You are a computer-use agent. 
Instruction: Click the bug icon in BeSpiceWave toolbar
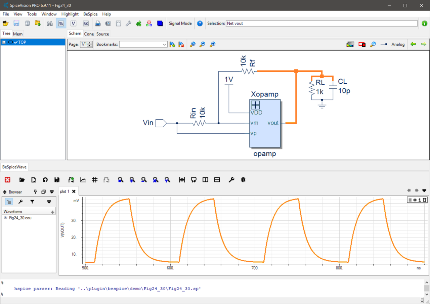tap(243, 180)
